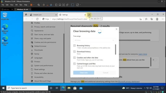This screenshot has width=166, height=93.
Task: Open Profiles in settings sidebar
Action: [37, 23]
